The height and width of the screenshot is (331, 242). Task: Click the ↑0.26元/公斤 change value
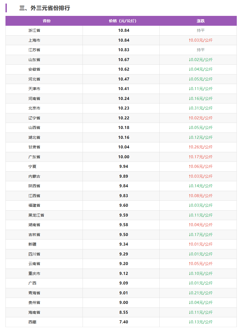click(x=200, y=147)
